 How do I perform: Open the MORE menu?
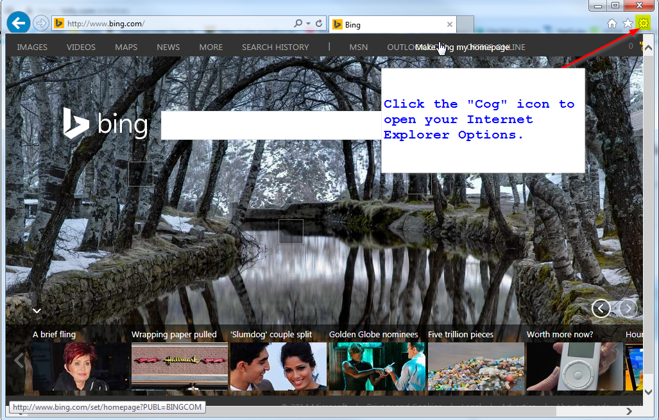(x=211, y=47)
